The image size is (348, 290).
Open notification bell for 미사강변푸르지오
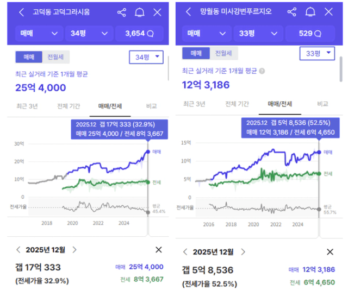pyautogui.click(x=310, y=11)
